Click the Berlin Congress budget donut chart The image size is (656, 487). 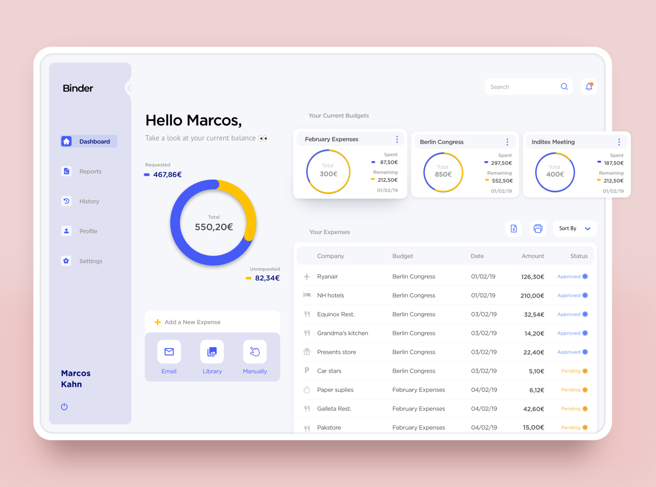(x=443, y=171)
